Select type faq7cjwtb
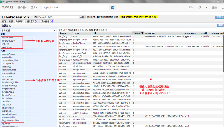This screenshot has width=224, height=127. click(6, 104)
